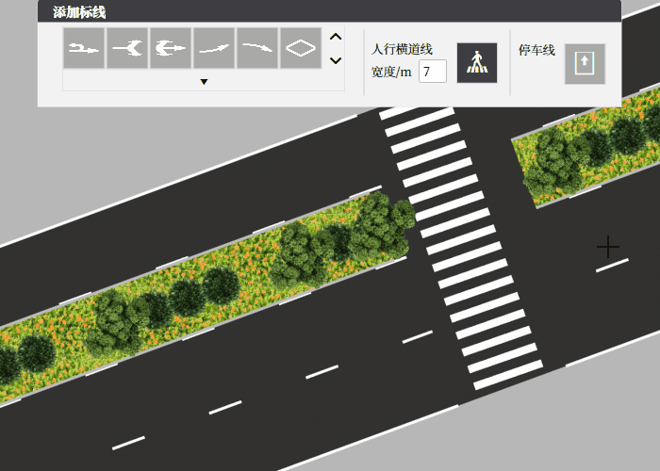Click the 停车线 label
The image size is (660, 471).
(x=536, y=50)
